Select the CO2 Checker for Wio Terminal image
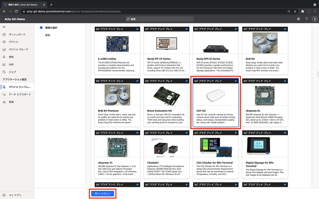Screen dimensions: 319x199 point(216,148)
